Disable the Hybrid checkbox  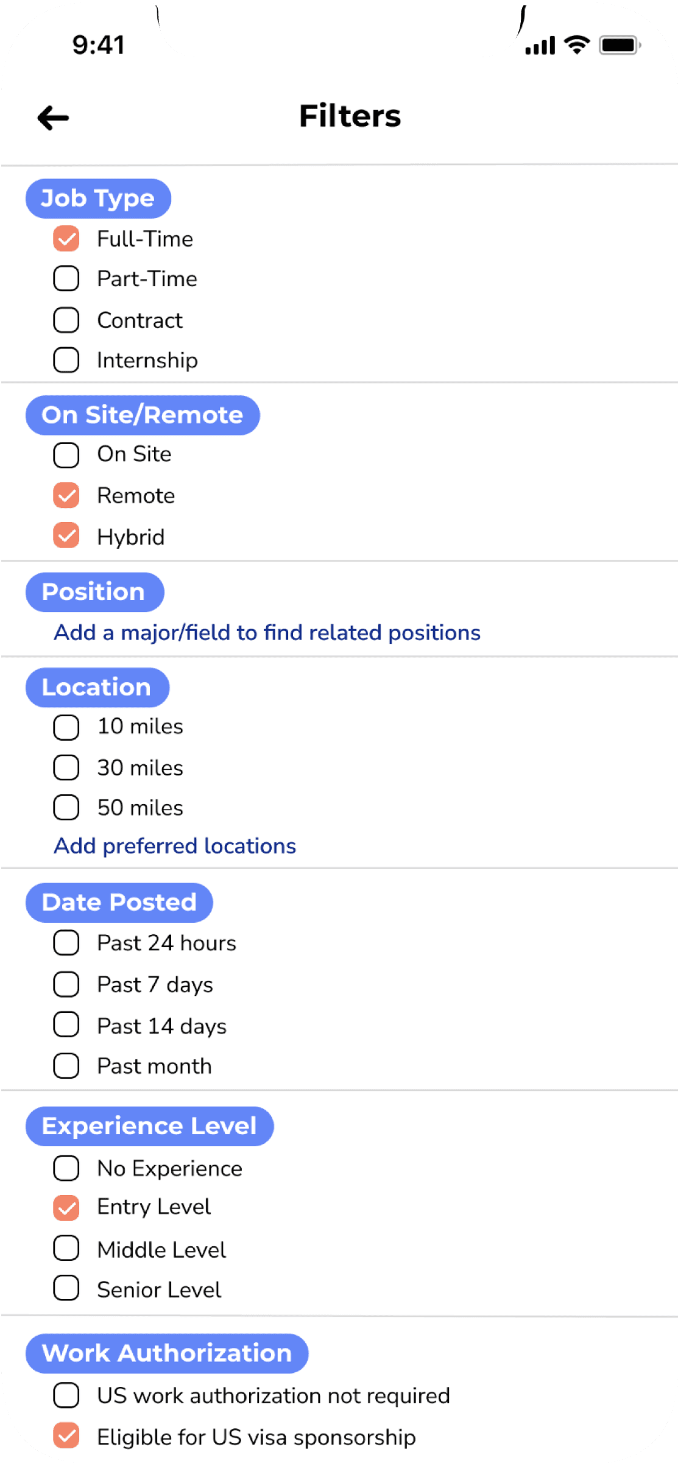pos(66,536)
